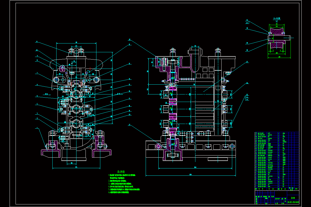Select the JXG-HLS drawing number in title block
This screenshot has width=311, height=207.
pos(293,202)
